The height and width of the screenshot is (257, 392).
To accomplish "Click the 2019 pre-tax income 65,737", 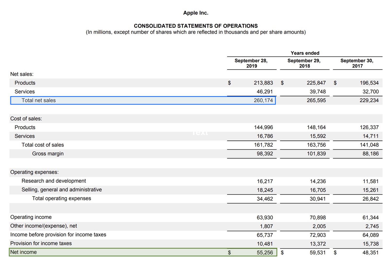I will (x=265, y=235).
